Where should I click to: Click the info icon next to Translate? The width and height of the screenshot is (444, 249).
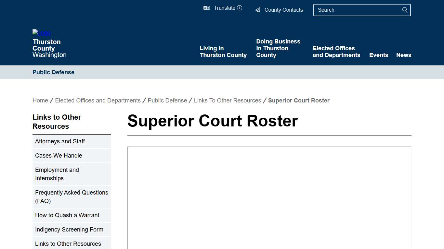[240, 8]
